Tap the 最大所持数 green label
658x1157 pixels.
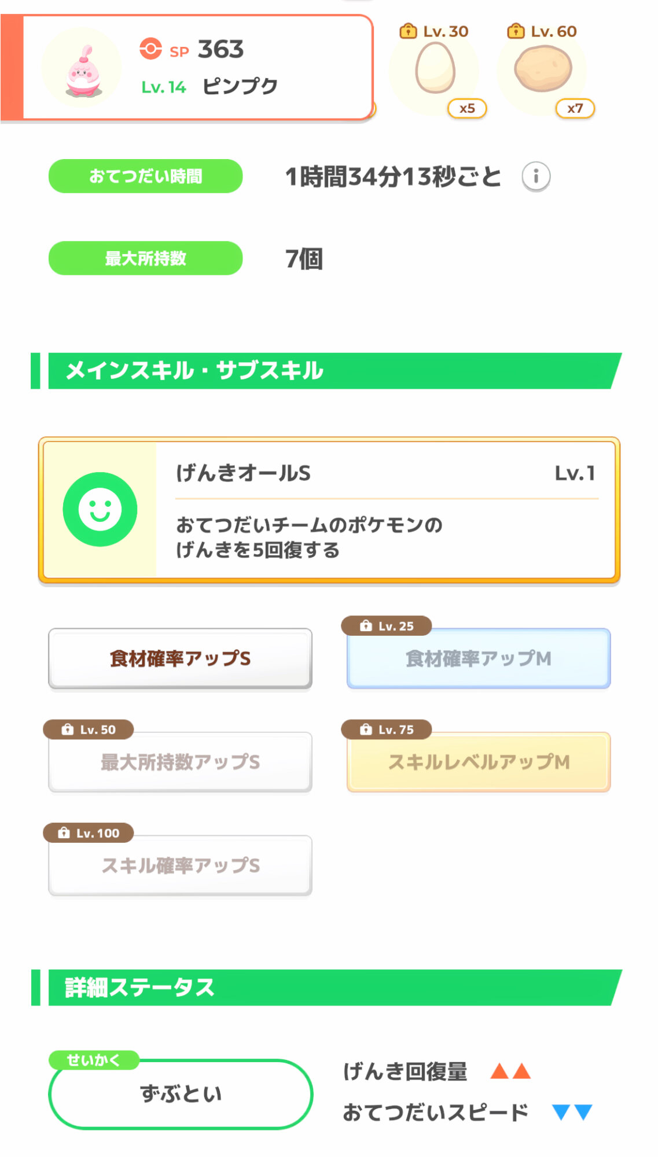tap(145, 258)
